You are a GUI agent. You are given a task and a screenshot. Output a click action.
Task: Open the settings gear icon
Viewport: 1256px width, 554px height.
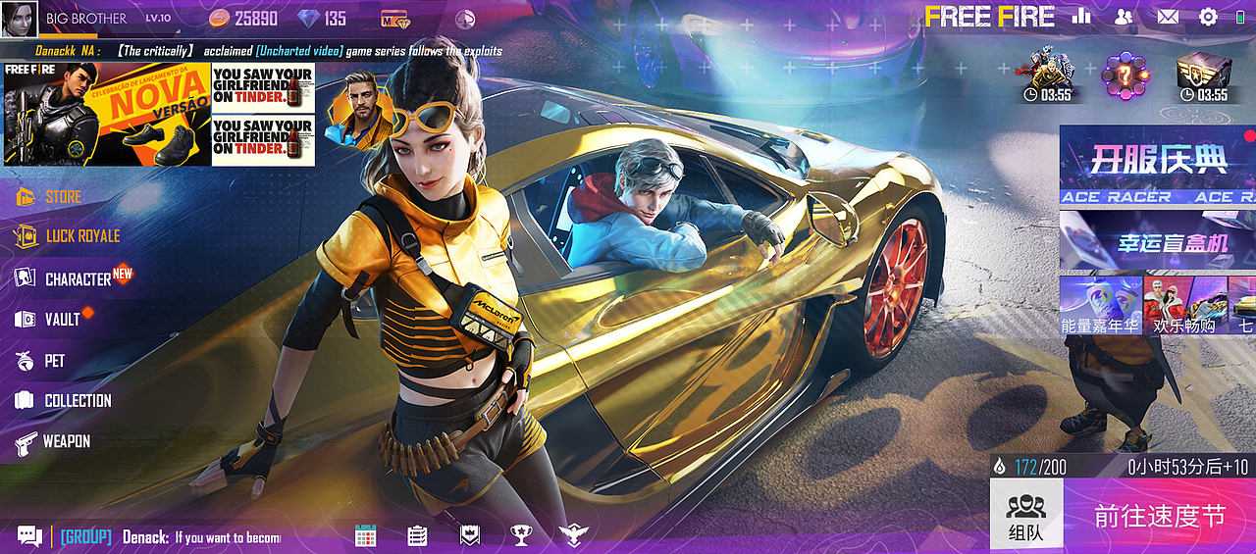(x=1208, y=17)
